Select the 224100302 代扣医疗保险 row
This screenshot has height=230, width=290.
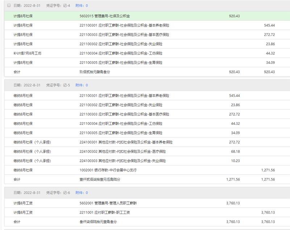[x=123, y=151]
